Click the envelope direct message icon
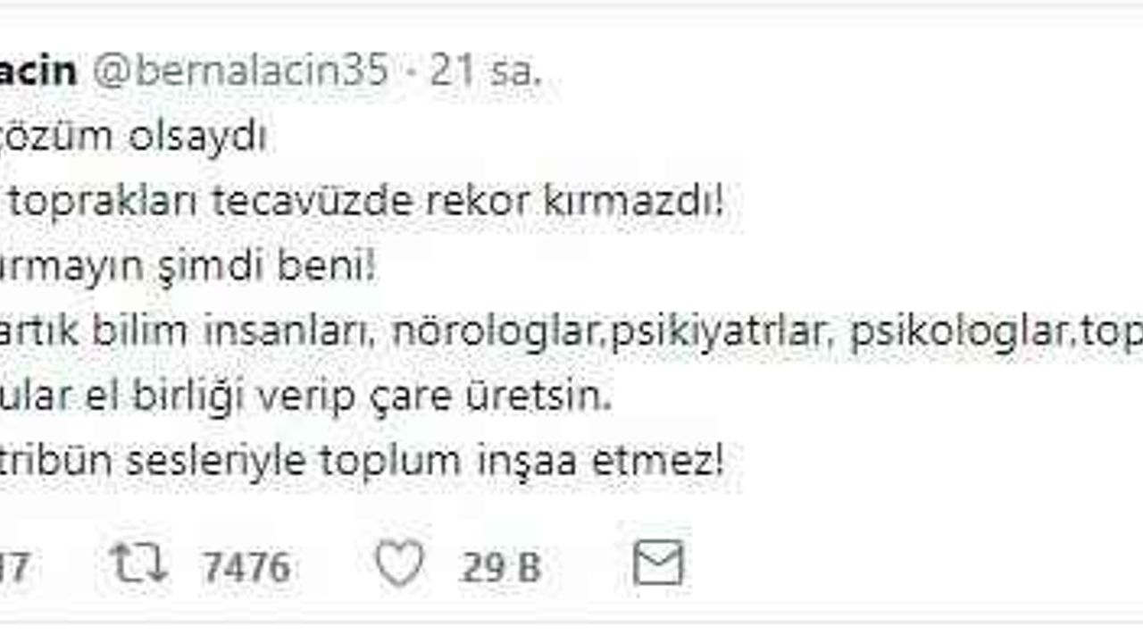This screenshot has width=1143, height=643. (658, 564)
